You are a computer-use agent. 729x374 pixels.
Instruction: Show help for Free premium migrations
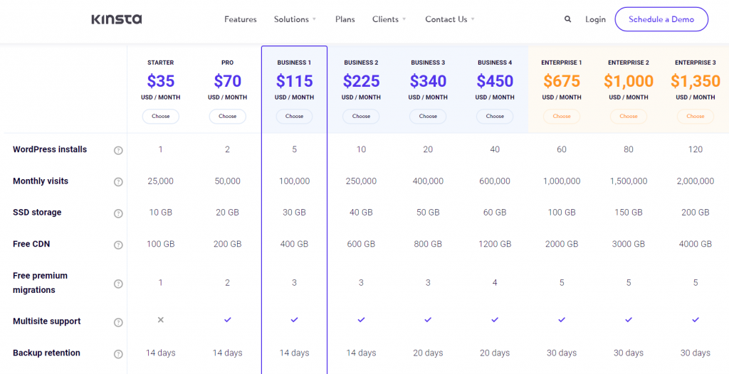(x=119, y=284)
